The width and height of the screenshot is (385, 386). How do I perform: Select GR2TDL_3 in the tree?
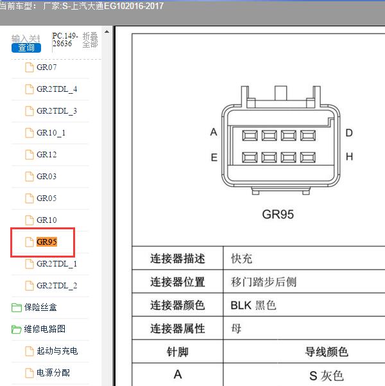coord(57,110)
